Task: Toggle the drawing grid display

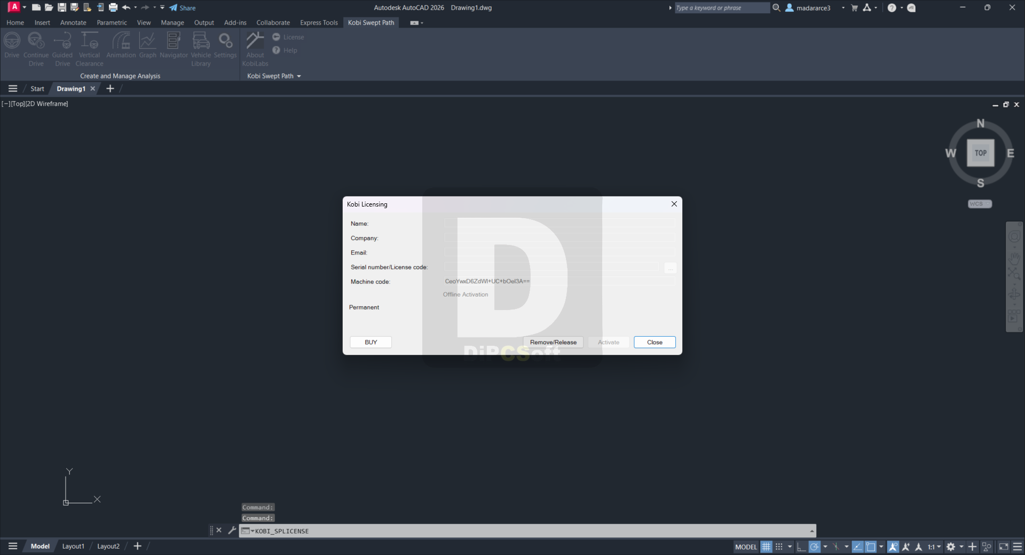Action: (x=766, y=546)
